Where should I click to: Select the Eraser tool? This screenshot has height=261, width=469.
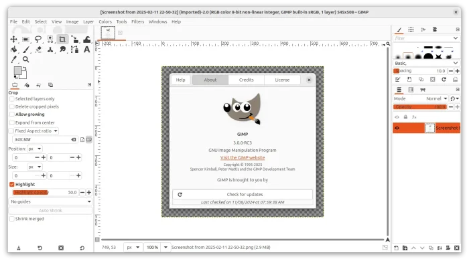tap(38, 50)
